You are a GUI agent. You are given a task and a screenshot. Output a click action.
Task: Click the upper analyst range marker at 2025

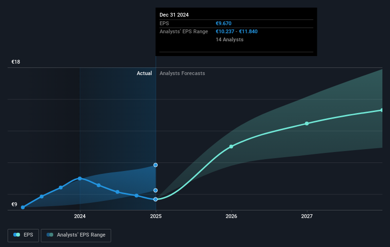(155, 165)
